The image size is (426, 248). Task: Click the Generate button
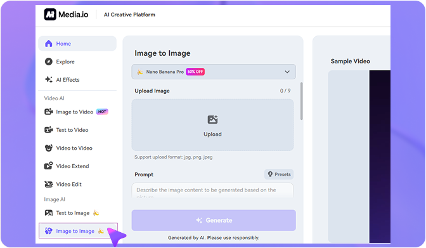click(214, 220)
